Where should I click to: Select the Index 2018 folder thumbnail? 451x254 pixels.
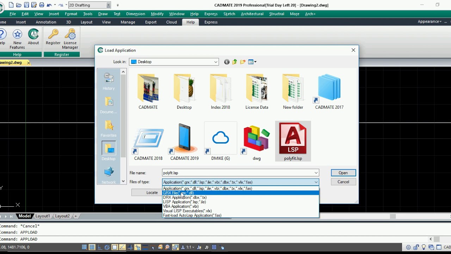point(221,91)
